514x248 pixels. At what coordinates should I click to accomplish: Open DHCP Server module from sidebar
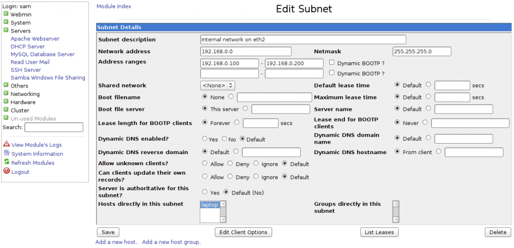point(28,46)
